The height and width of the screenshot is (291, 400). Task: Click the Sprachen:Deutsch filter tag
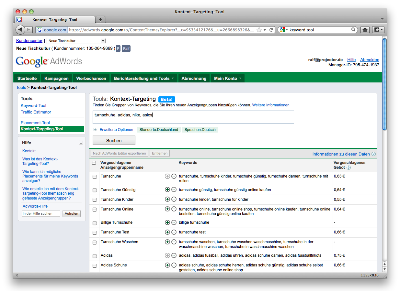[200, 130]
